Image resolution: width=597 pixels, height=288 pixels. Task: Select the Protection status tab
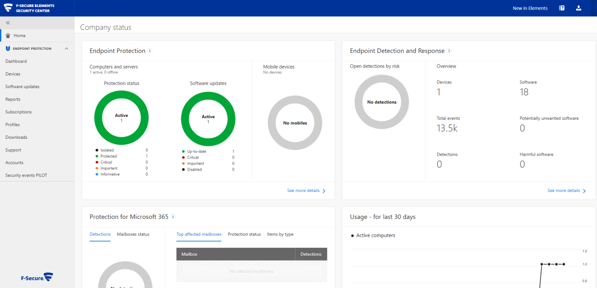(x=244, y=234)
